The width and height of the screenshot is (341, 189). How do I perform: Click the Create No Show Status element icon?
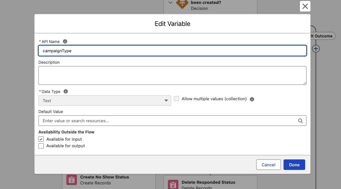coord(72,180)
